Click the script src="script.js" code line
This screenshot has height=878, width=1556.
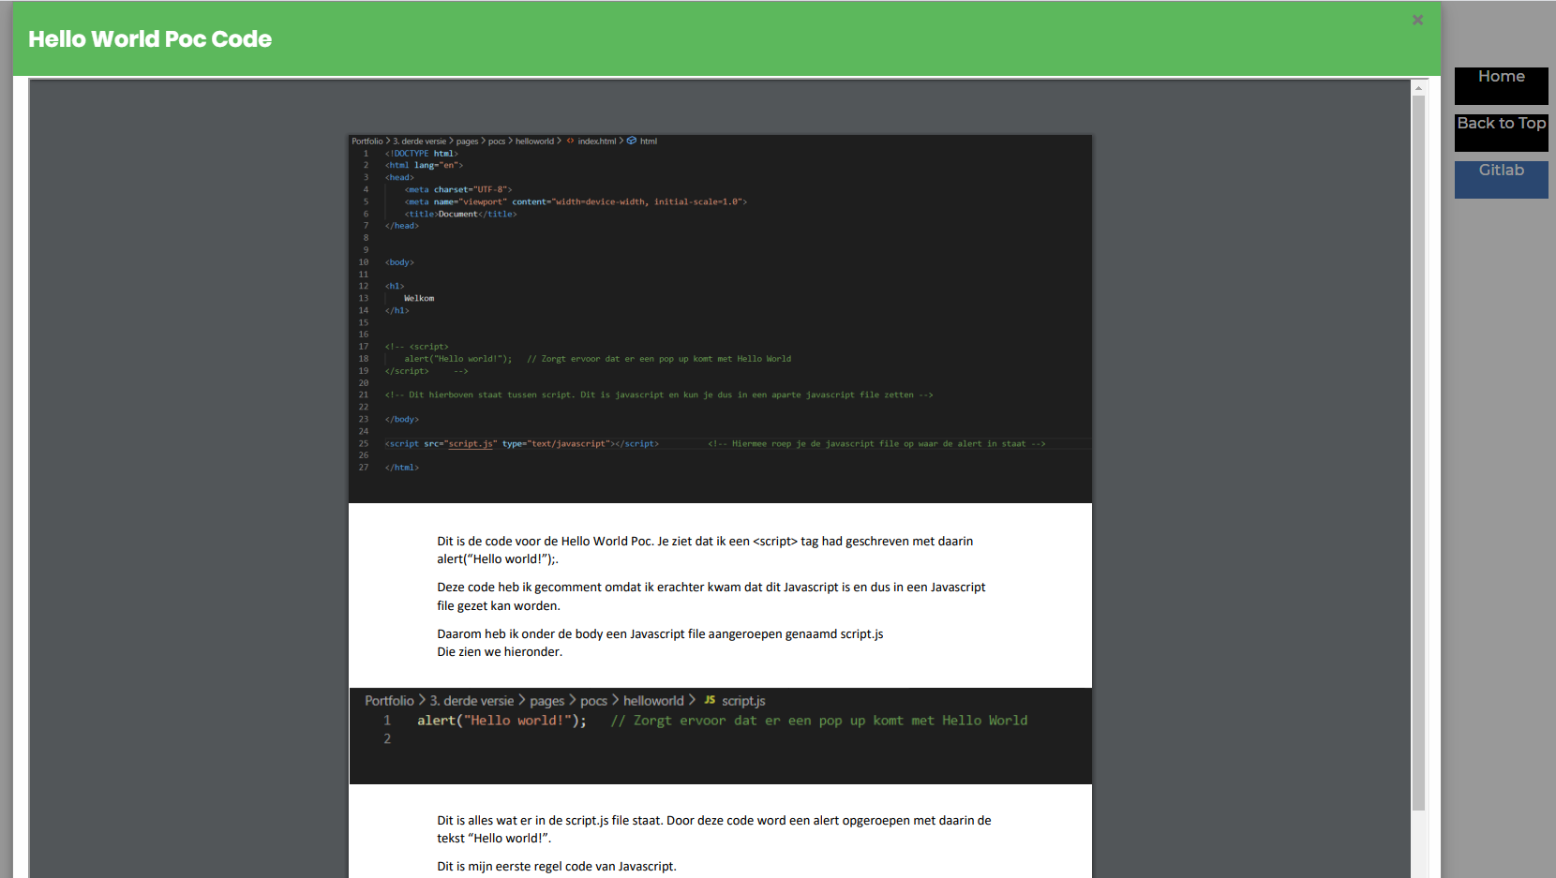(x=521, y=443)
